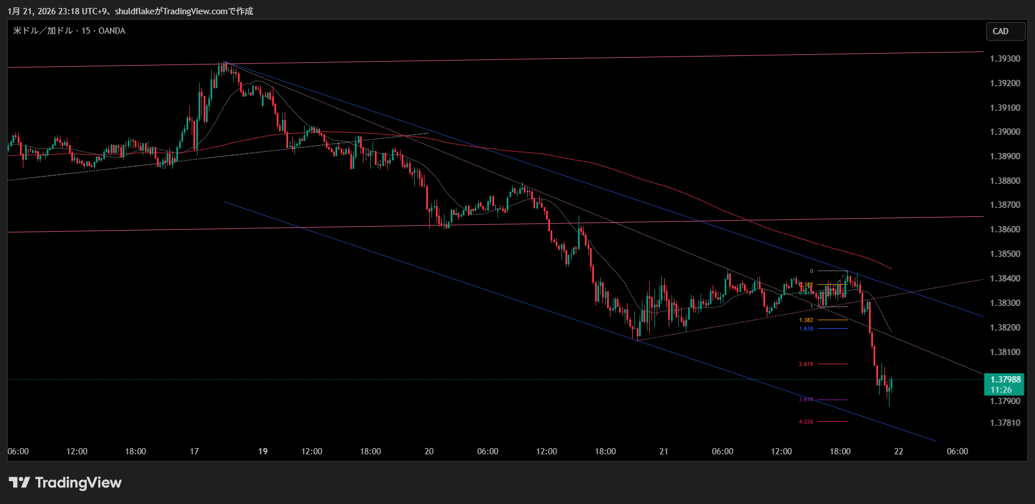Click date marker 21 on time axis
1035x504 pixels.
coord(664,451)
